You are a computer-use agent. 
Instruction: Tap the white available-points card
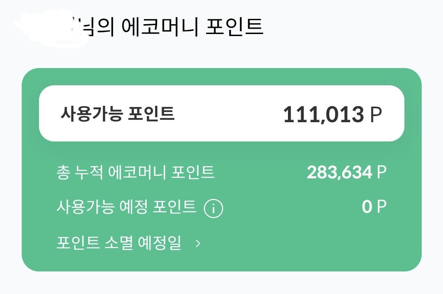click(221, 113)
